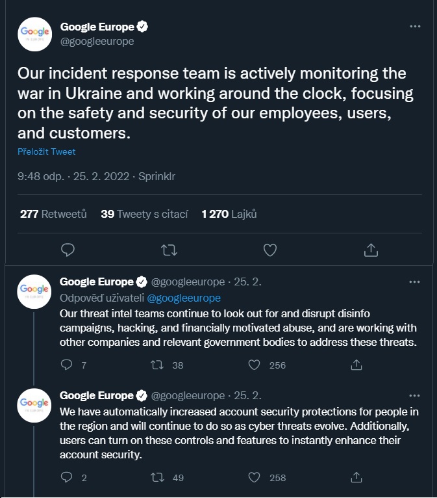This screenshot has width=437, height=498.
Task: Share the threat intel teams tweet
Action: pos(356,365)
